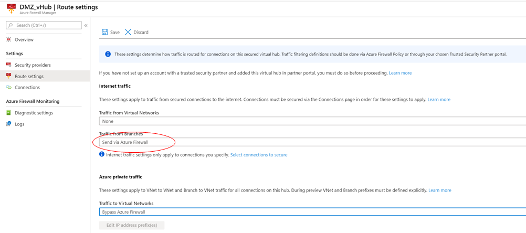Click the Discard X icon

(128, 32)
